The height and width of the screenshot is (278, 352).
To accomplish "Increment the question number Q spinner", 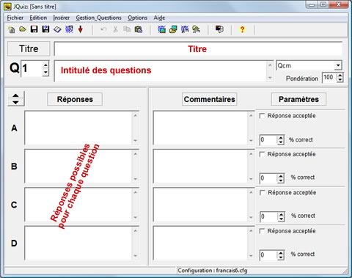I will [x=45, y=65].
